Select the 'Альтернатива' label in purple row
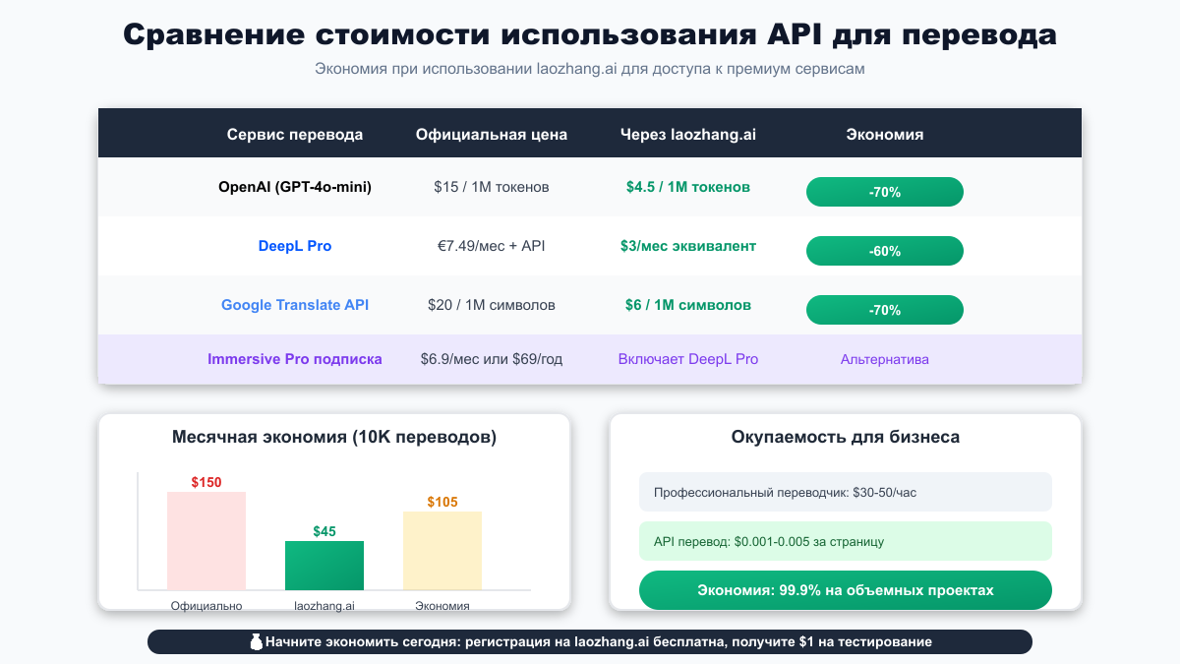Viewport: 1180px width, 664px height. click(x=884, y=359)
